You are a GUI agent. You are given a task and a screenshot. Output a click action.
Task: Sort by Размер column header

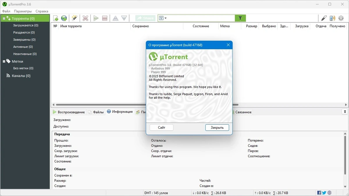pos(250,26)
